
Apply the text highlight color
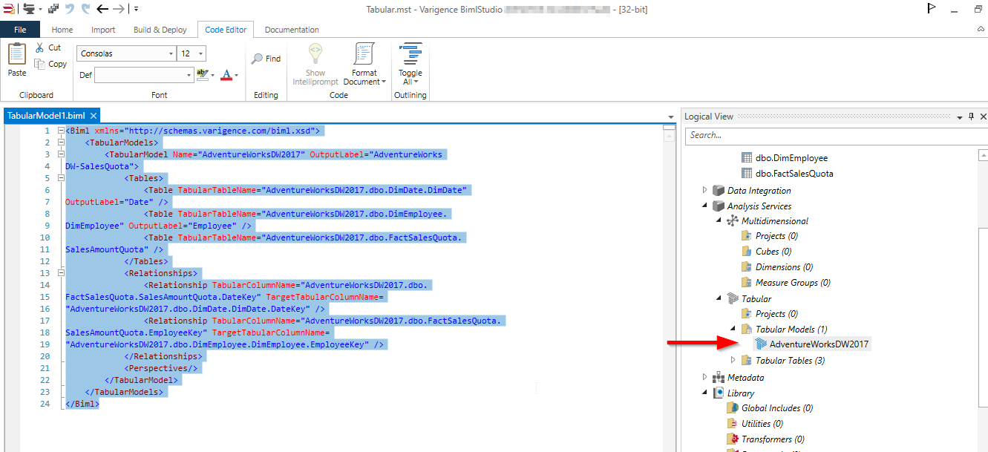pyautogui.click(x=202, y=75)
